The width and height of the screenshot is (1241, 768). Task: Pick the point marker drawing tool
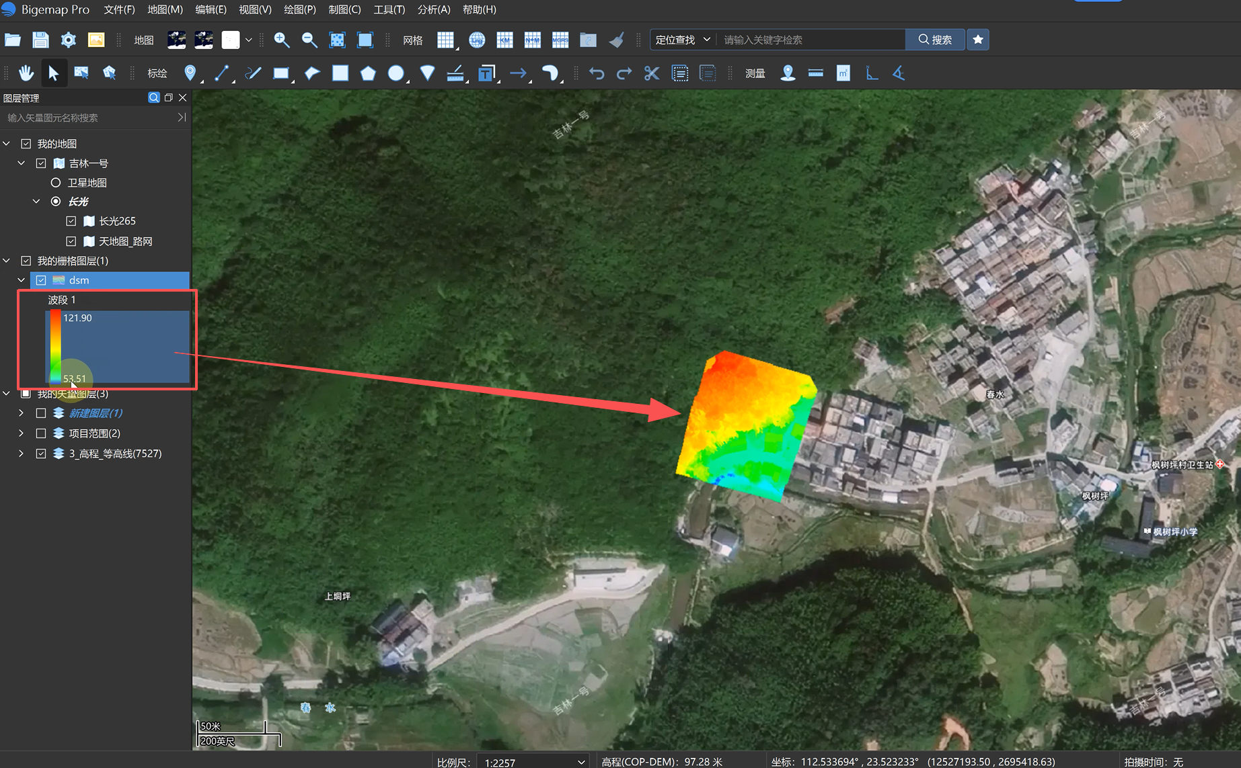click(190, 73)
